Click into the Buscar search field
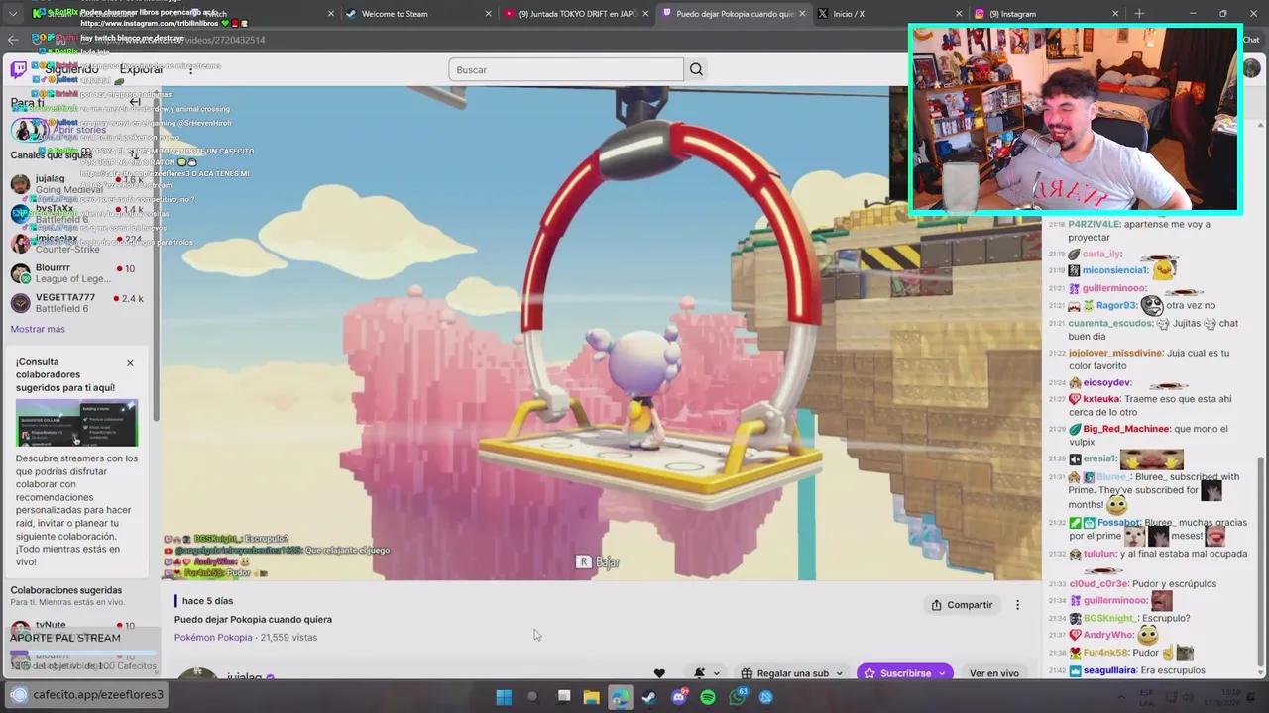The width and height of the screenshot is (1269, 713). (x=566, y=69)
